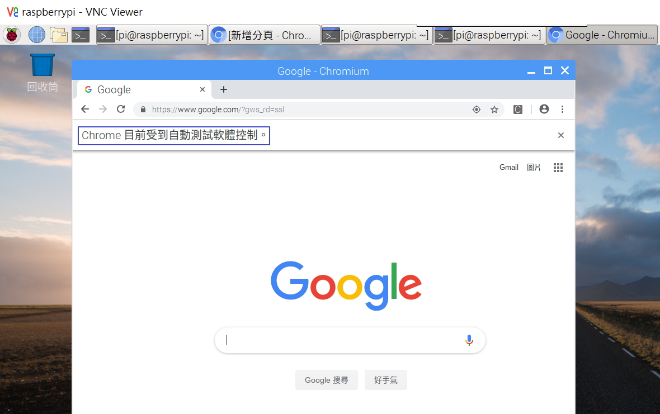The image size is (660, 414).
Task: Open the profile avatar account menu
Action: 544,109
